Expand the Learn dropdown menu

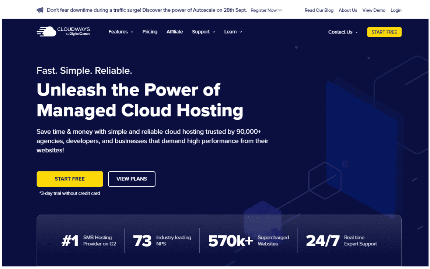pyautogui.click(x=233, y=32)
